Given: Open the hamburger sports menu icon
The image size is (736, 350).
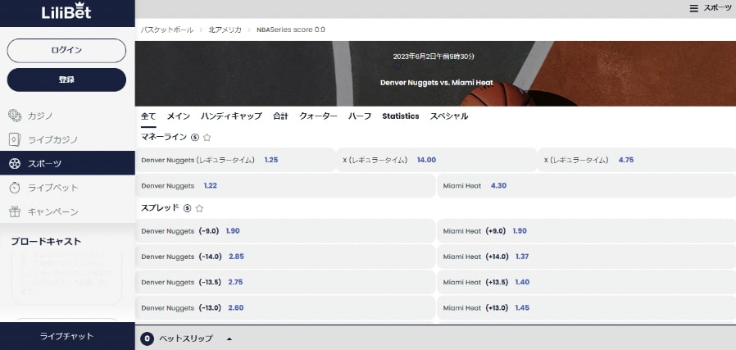Looking at the screenshot, I should (693, 8).
